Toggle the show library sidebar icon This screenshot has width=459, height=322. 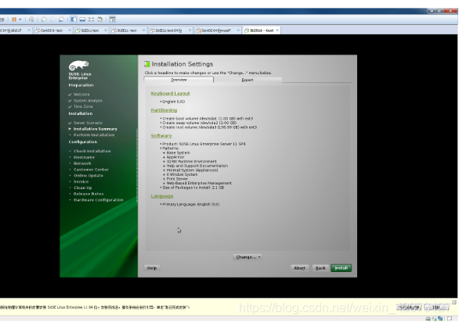pos(74,20)
